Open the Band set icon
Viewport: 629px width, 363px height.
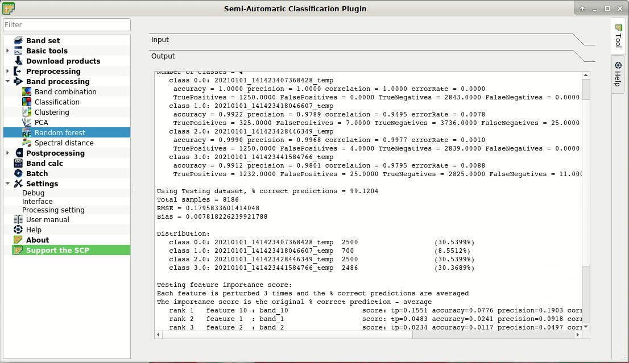pyautogui.click(x=18, y=40)
